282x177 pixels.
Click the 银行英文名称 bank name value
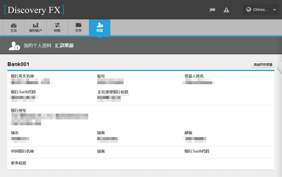pos(30,82)
